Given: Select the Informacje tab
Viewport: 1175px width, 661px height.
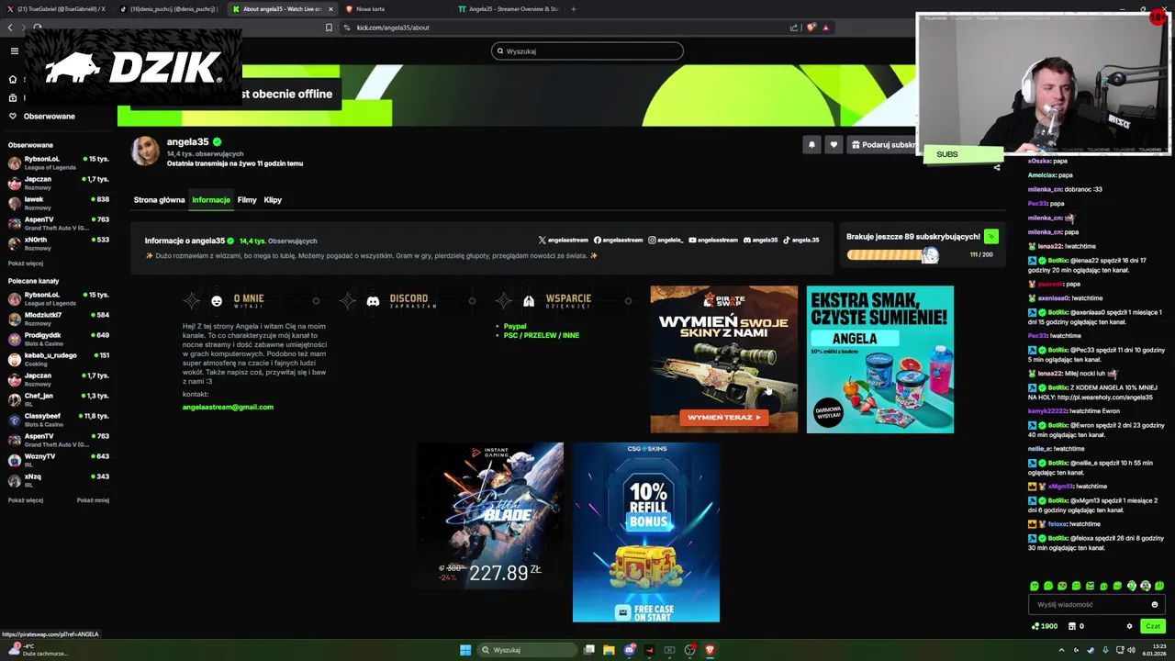Looking at the screenshot, I should (211, 200).
